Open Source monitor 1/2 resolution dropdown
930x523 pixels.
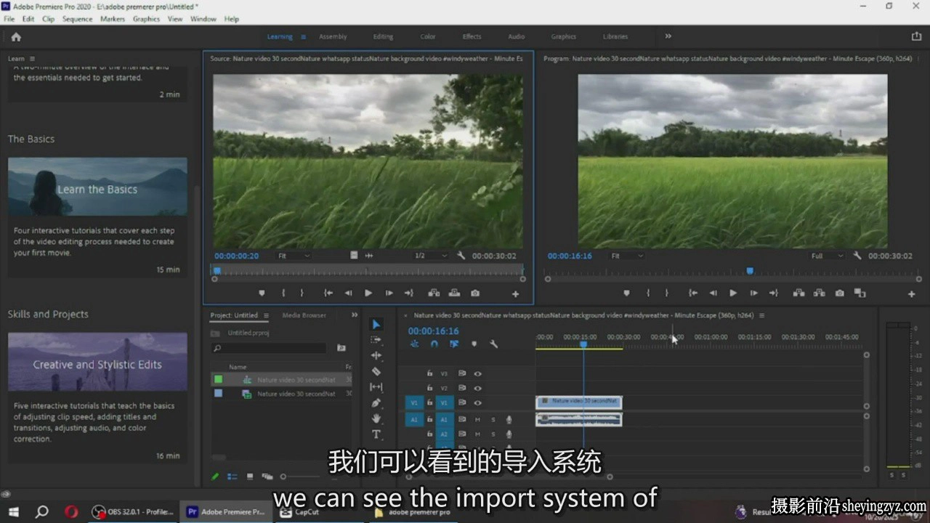pos(430,256)
